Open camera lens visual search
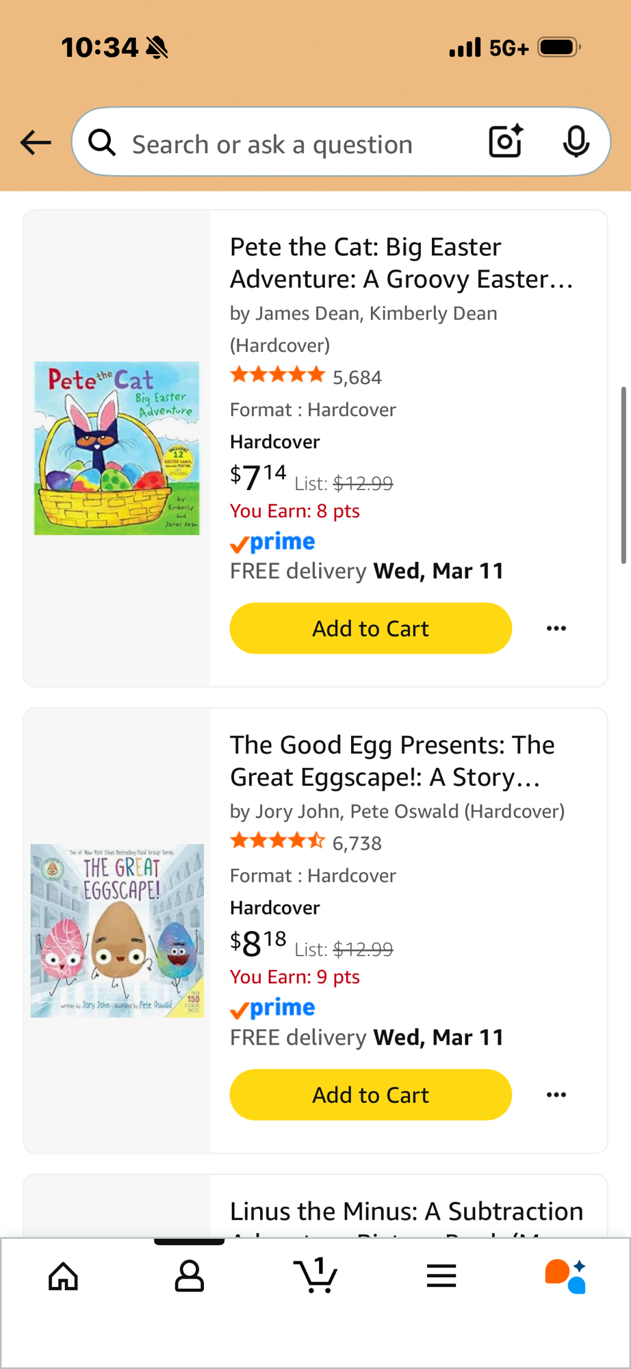 click(x=506, y=142)
